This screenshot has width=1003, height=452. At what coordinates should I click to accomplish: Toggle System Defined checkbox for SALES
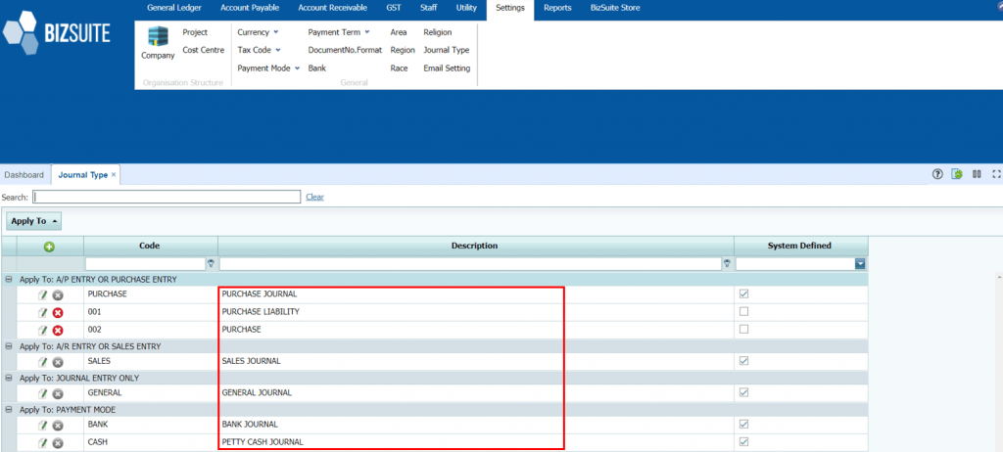[x=743, y=361]
